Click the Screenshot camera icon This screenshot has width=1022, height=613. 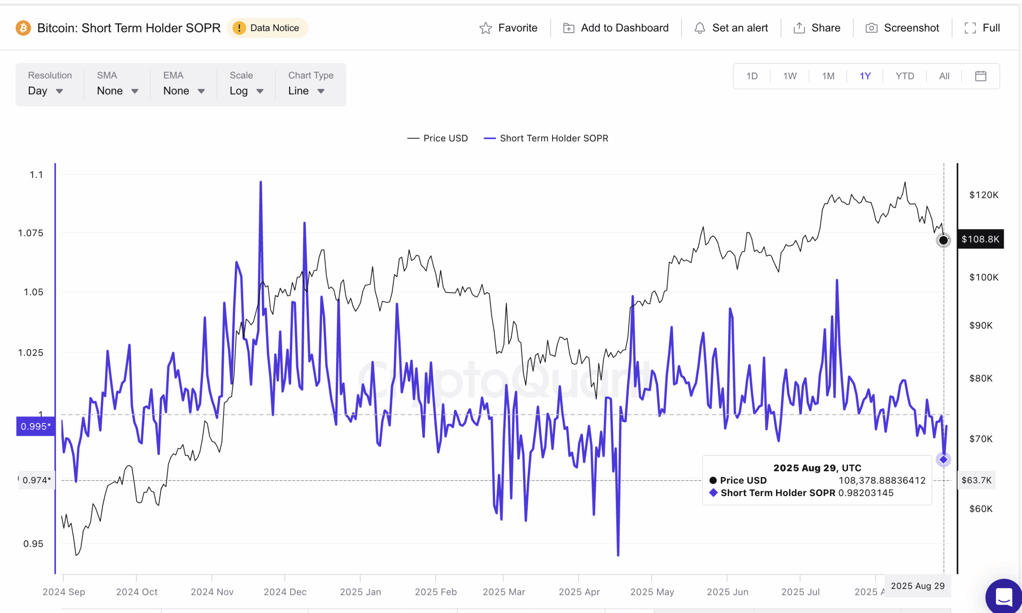871,28
